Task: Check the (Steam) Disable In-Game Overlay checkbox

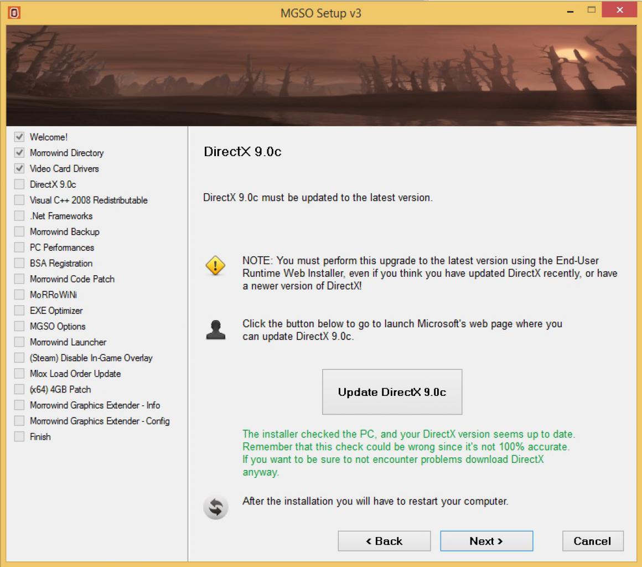Action: pyautogui.click(x=19, y=357)
